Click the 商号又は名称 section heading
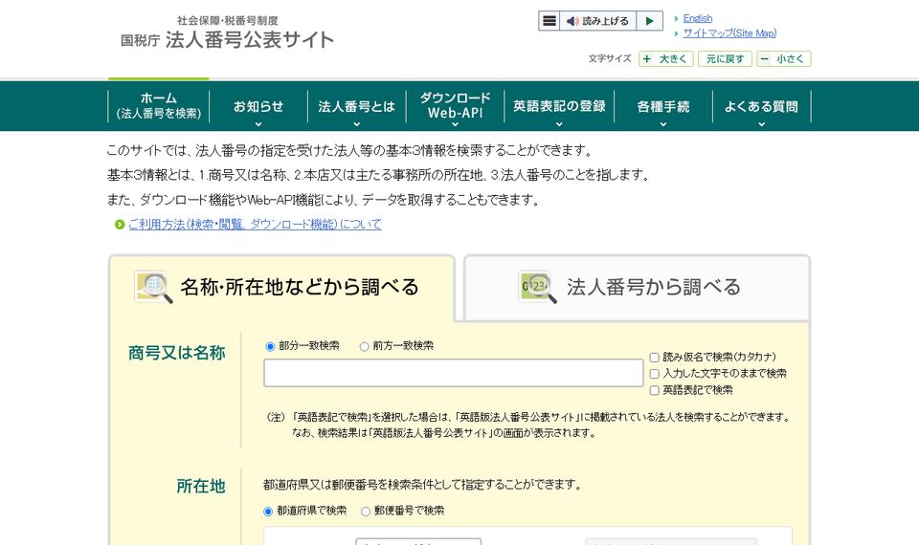 point(177,353)
